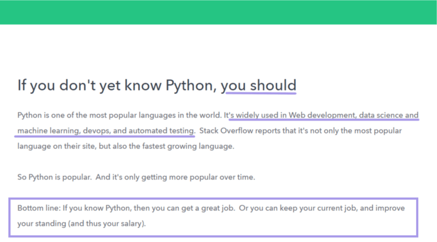Click the underlined "machine learning" text

[48, 131]
